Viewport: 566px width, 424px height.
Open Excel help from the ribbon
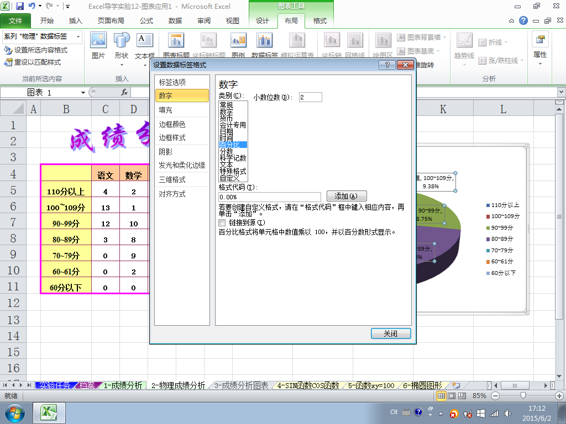click(x=523, y=20)
